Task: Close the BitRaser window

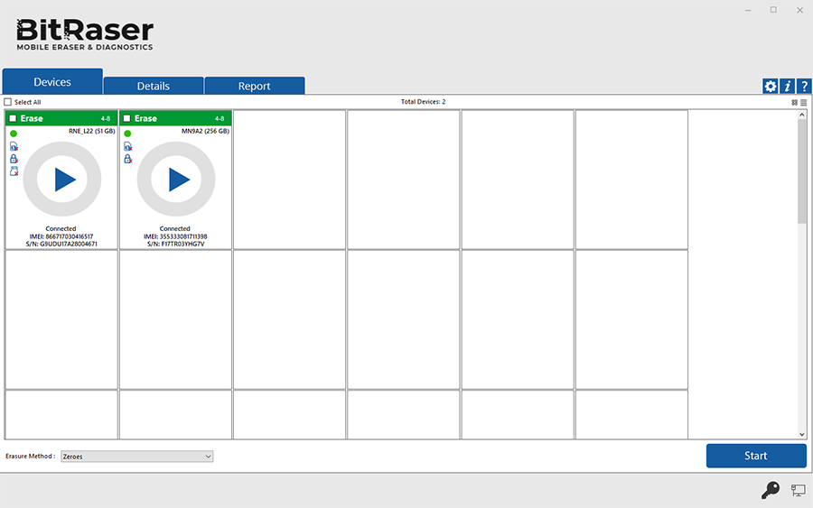Action: 799,10
